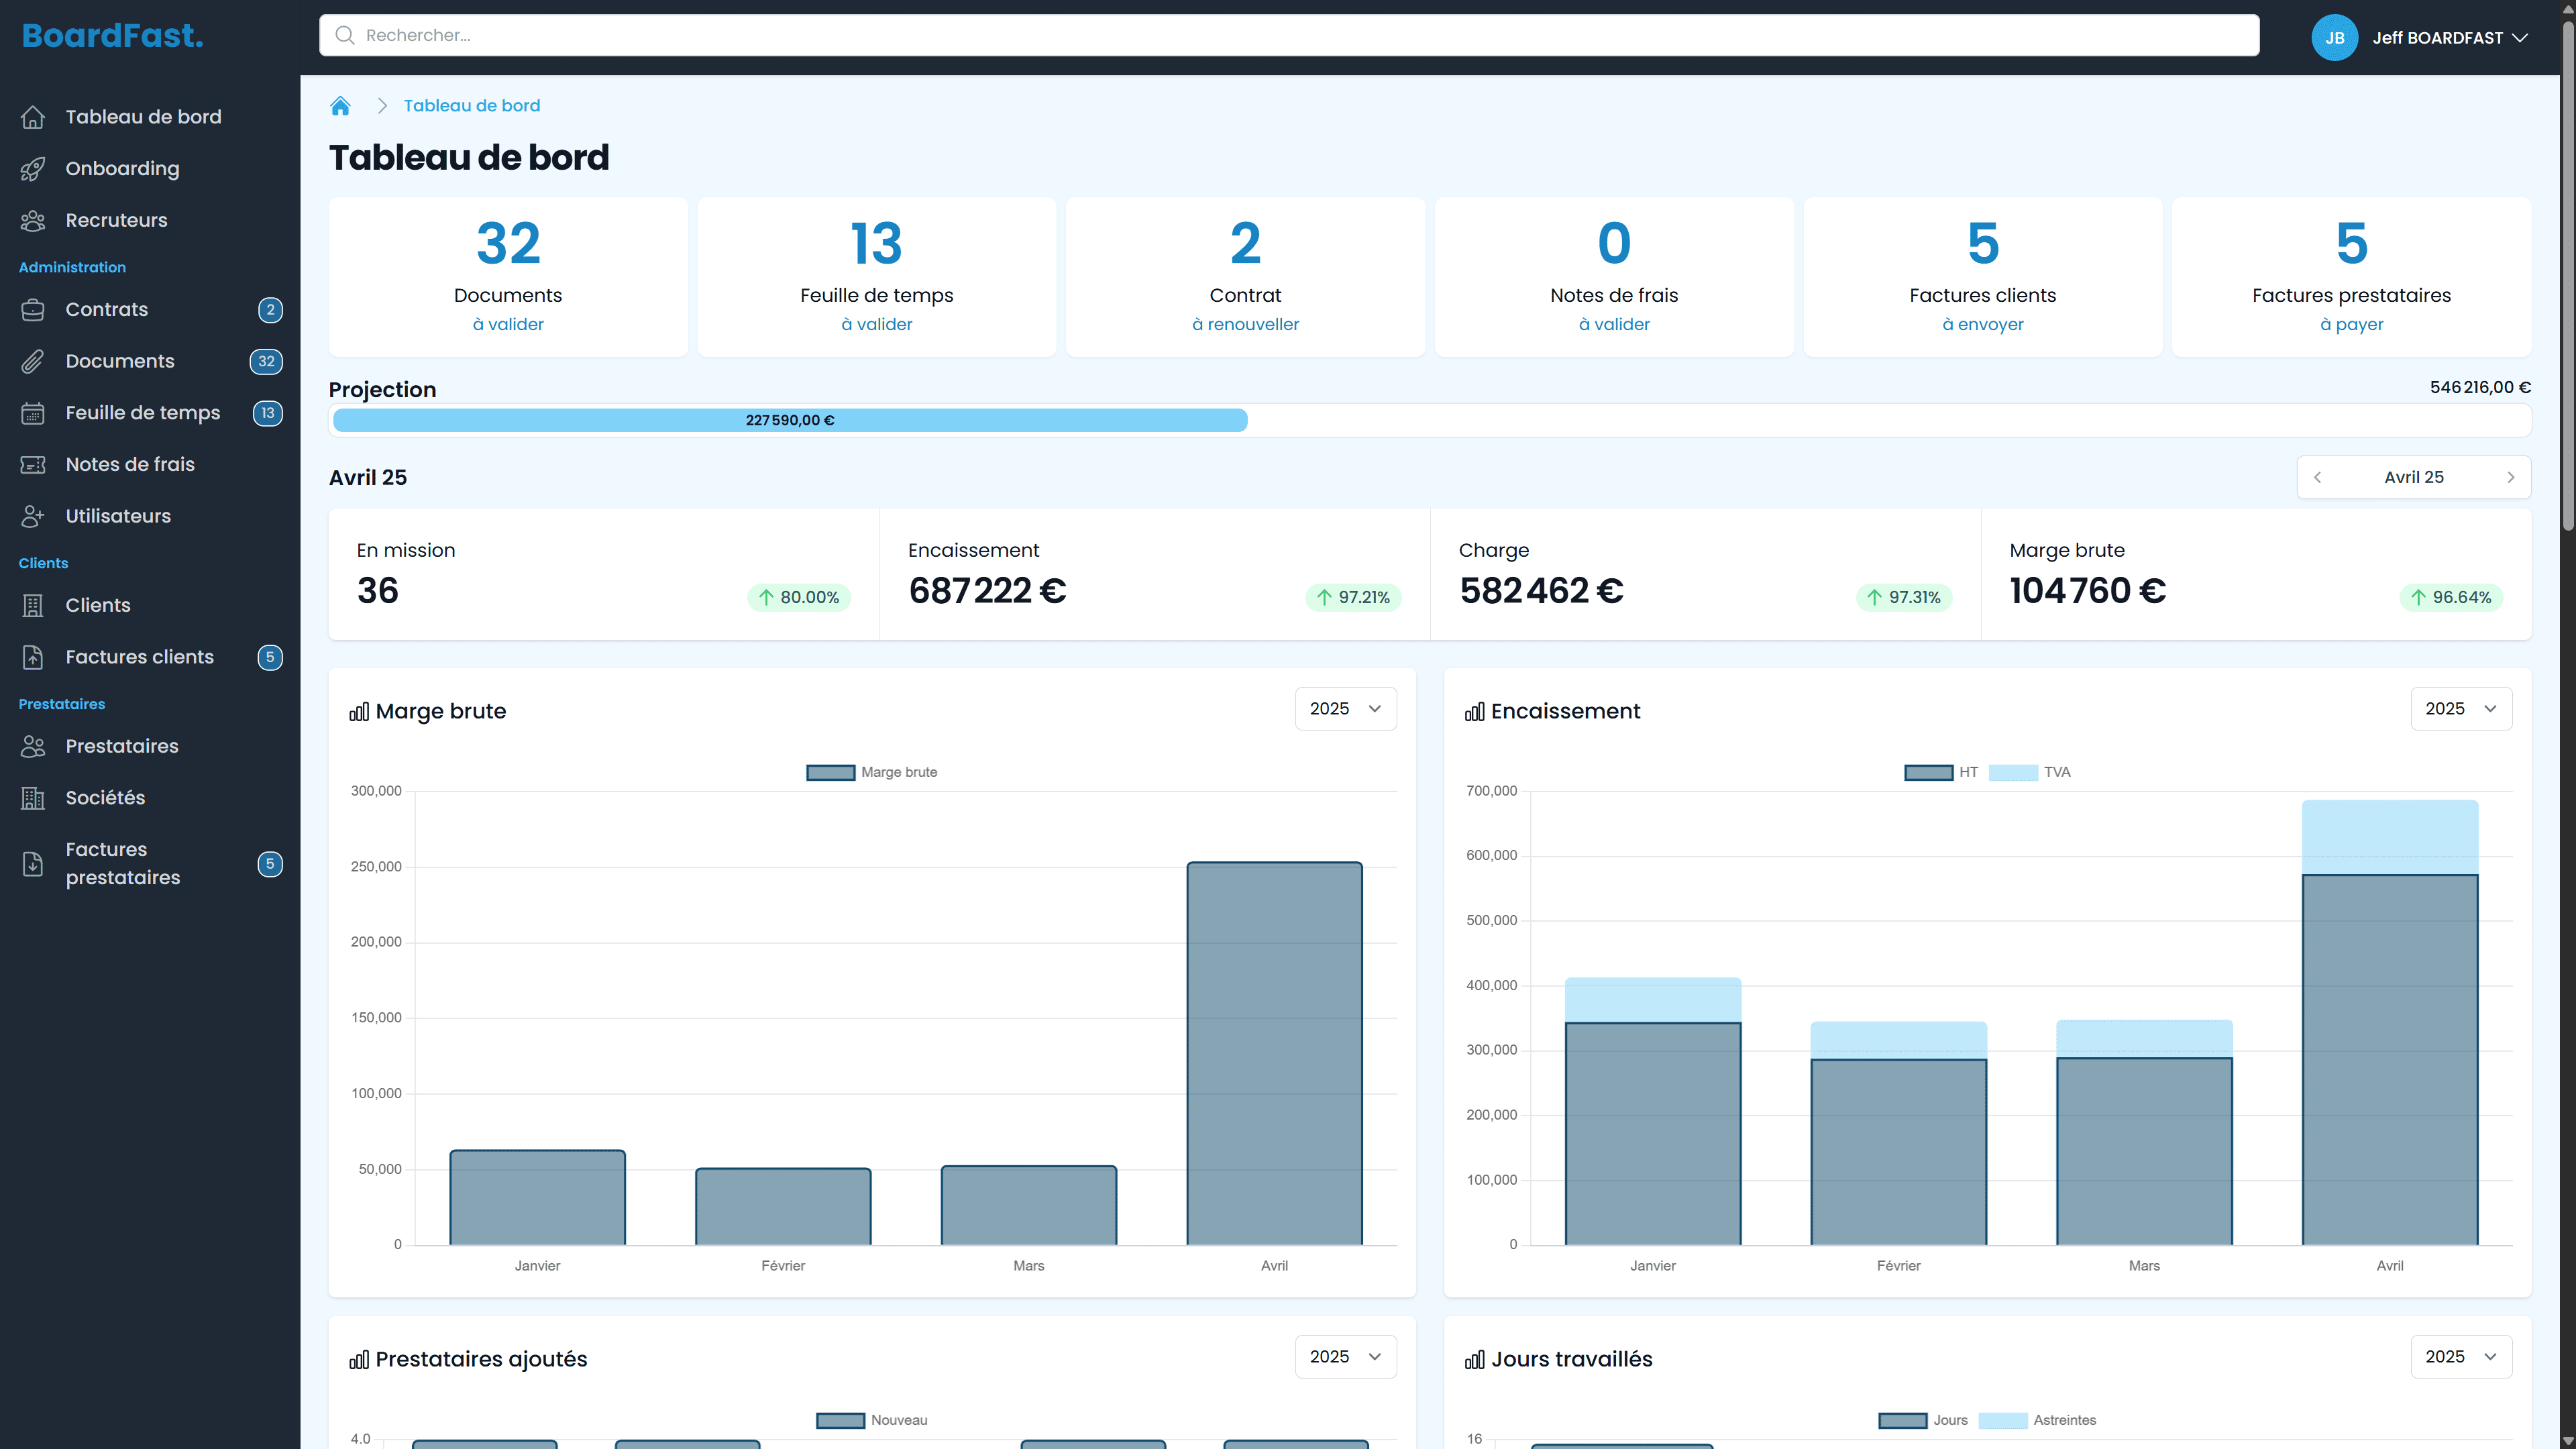The height and width of the screenshot is (1449, 2576).
Task: Click the Projection progress bar
Action: point(790,420)
